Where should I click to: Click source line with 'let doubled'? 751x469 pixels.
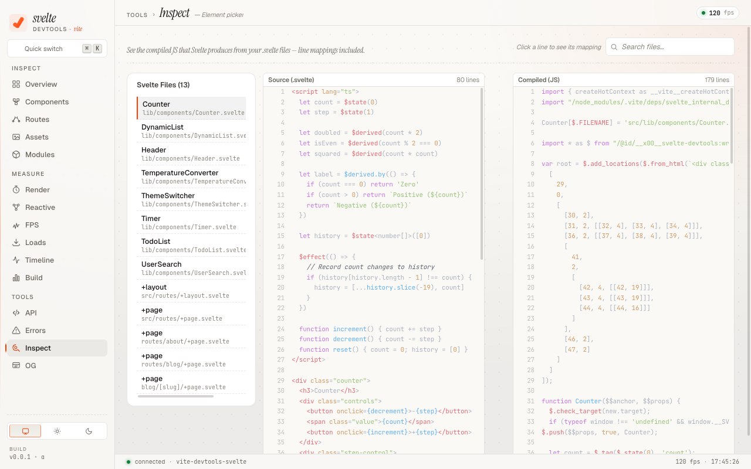(374, 132)
